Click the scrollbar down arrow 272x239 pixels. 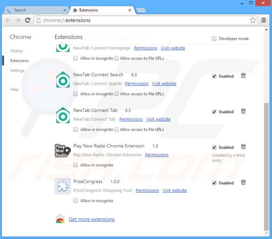pos(266,233)
